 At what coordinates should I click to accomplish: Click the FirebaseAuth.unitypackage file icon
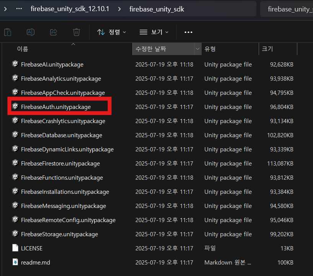pos(15,107)
